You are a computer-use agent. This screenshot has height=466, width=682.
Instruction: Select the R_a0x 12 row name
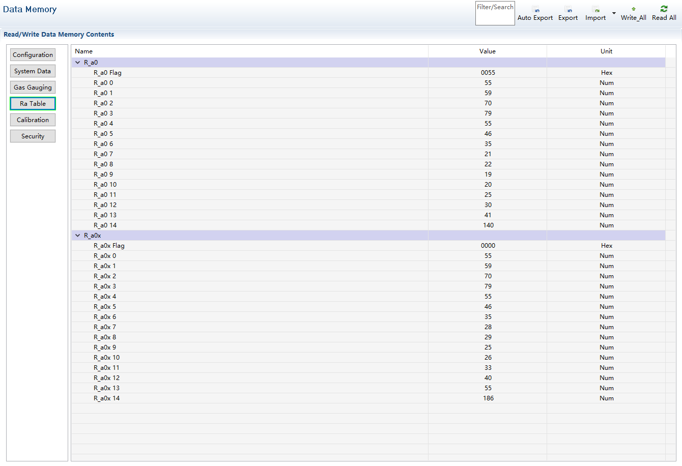click(x=107, y=378)
